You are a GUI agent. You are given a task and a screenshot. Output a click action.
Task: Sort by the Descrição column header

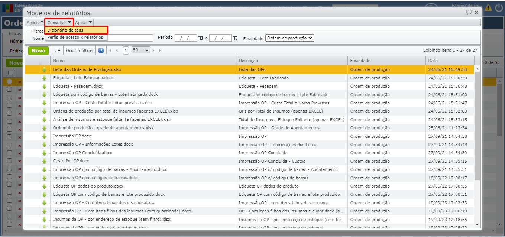point(248,61)
